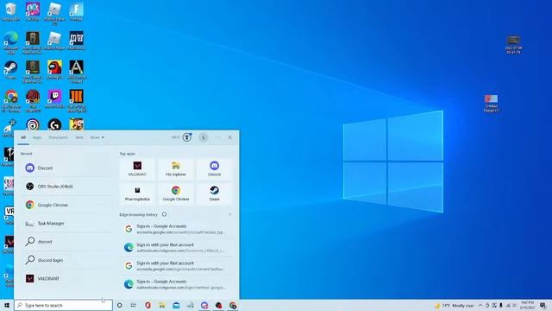Expand the More dropdown in search
Screen dimensions: 552x311
click(97, 137)
